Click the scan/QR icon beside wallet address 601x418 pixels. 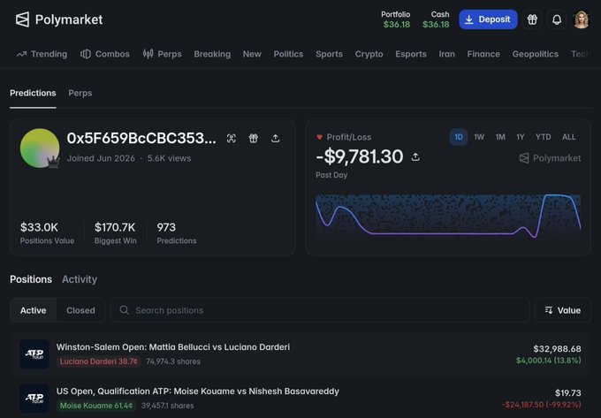coord(232,139)
